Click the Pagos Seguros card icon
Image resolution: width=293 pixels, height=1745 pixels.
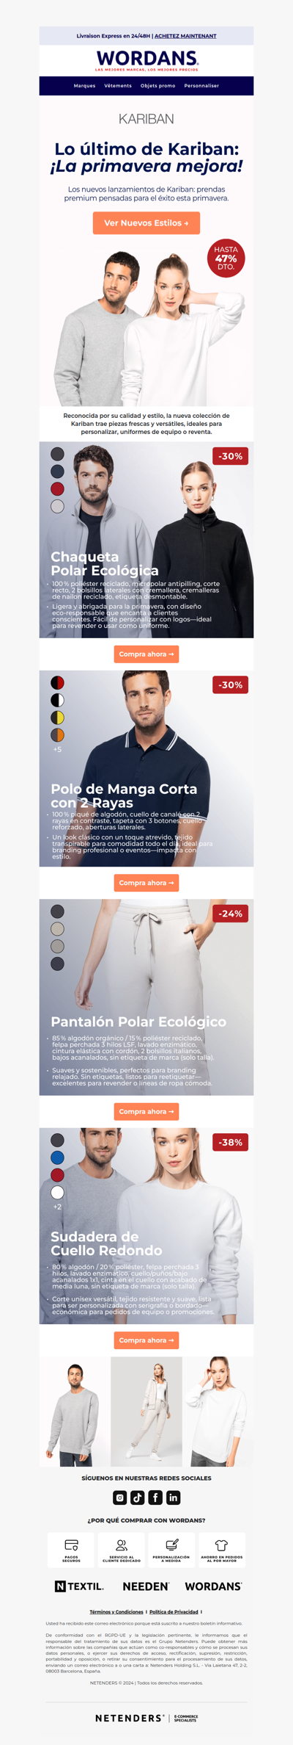[x=71, y=1545]
